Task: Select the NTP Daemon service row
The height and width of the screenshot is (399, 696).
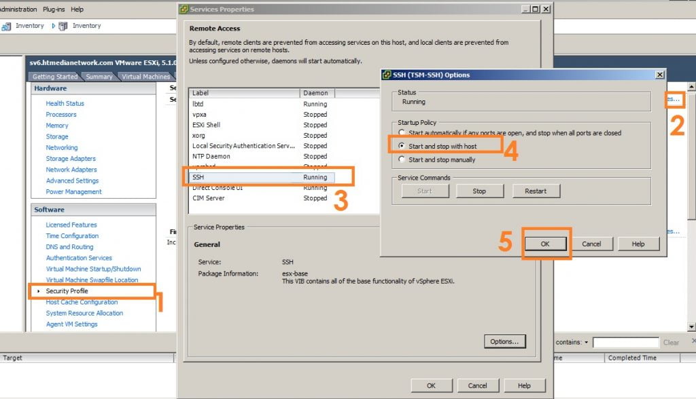Action: click(x=262, y=157)
